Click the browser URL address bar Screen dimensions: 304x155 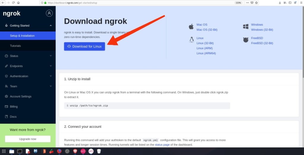[x=134, y=3]
